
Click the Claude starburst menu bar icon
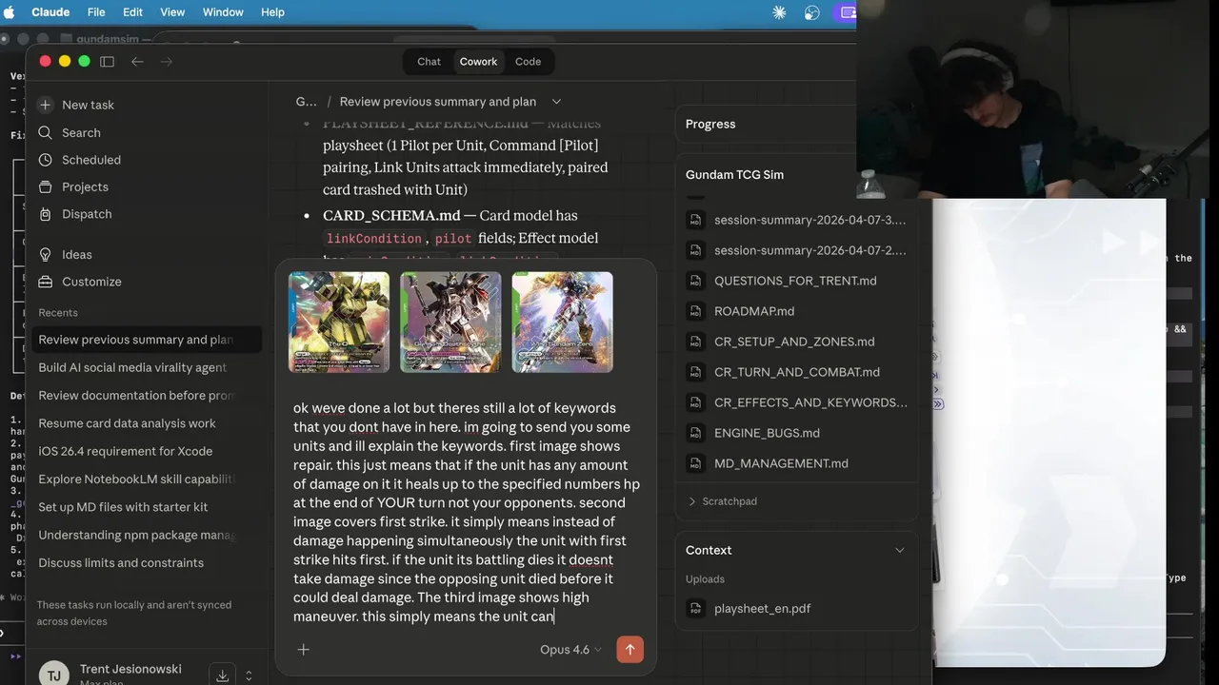(x=779, y=12)
